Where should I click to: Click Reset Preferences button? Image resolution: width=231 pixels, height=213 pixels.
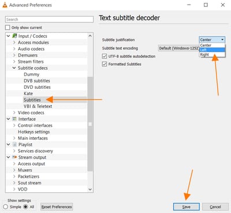point(57,207)
